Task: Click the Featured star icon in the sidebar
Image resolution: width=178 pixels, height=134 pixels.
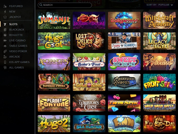Action: pos(5,6)
